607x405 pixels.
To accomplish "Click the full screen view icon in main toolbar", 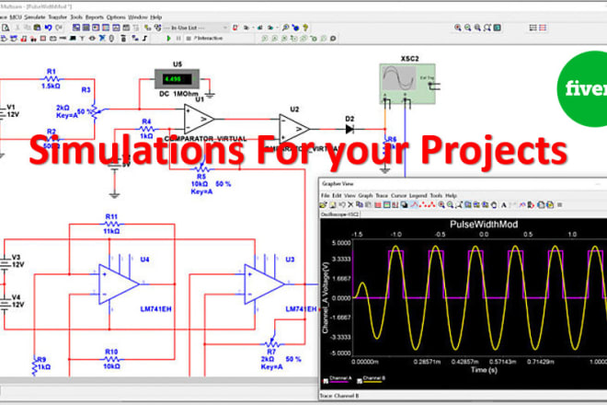I will (x=497, y=28).
